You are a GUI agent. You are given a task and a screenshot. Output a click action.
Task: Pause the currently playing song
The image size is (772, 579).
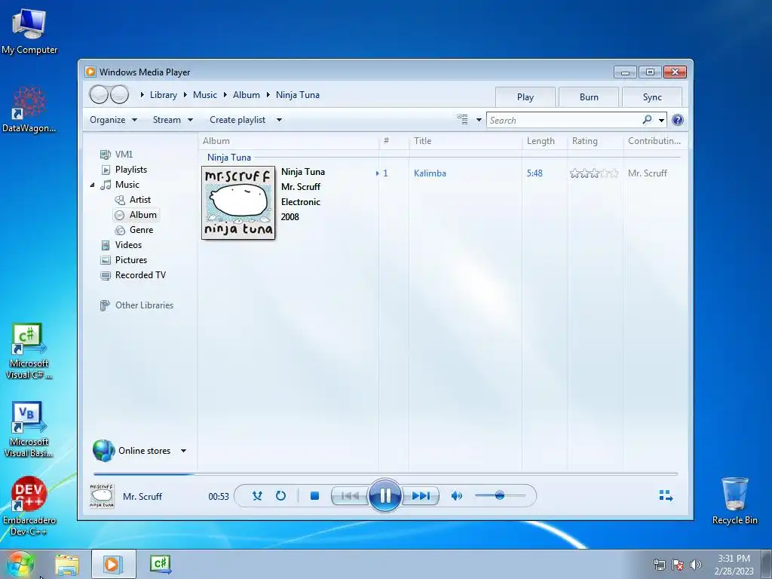point(384,495)
